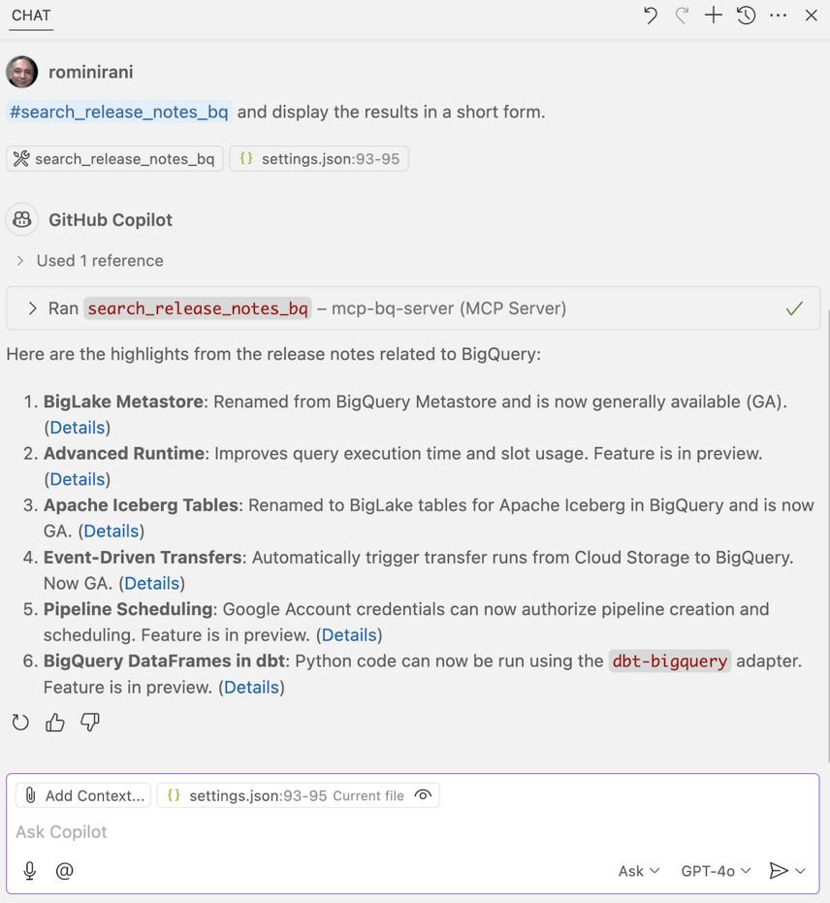Attach context with the paperclip icon
The height and width of the screenshot is (903, 830).
[29, 795]
